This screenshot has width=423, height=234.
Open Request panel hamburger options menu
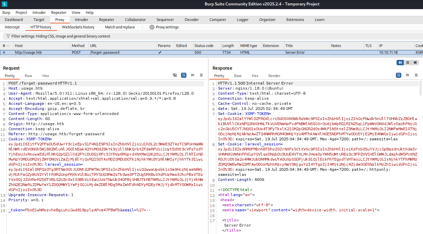pyautogui.click(x=201, y=75)
